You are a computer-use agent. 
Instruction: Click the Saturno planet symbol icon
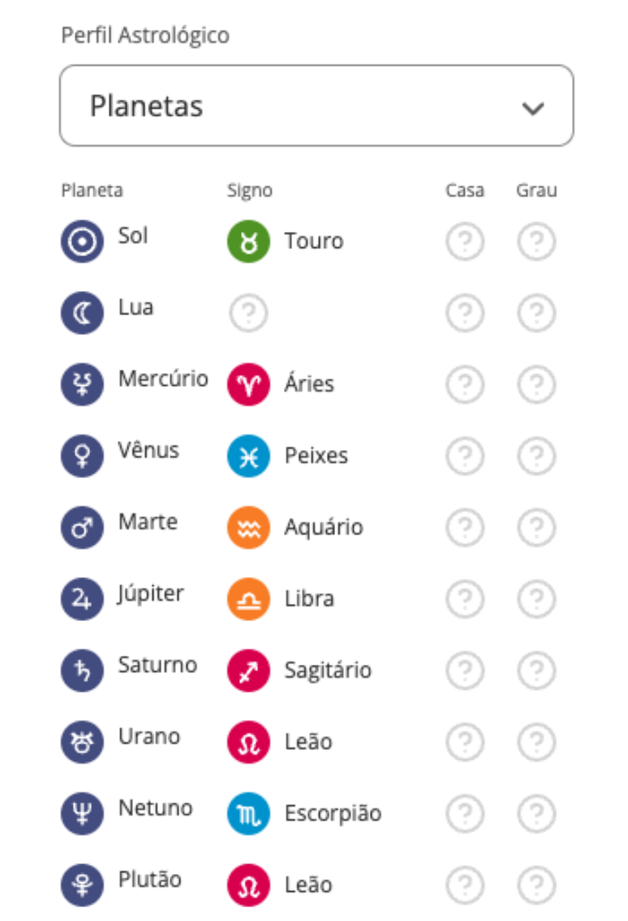pos(82,670)
